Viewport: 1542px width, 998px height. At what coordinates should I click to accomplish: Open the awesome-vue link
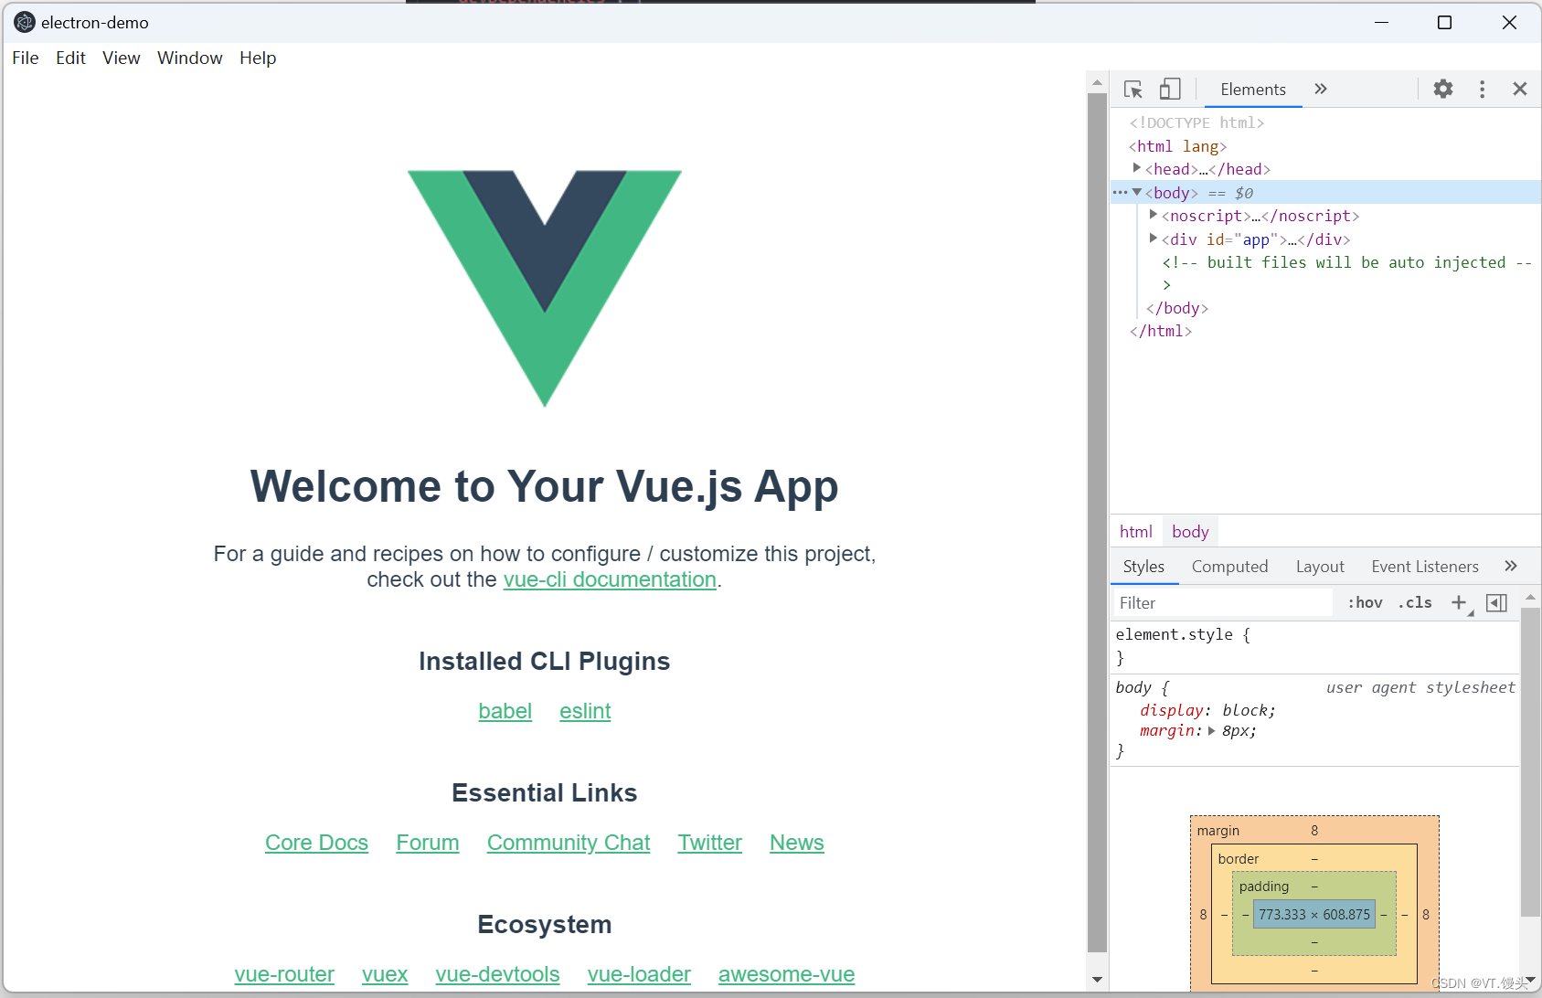coord(786,974)
